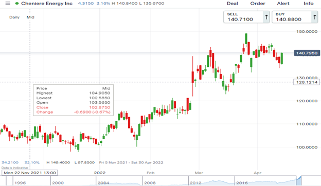Click the SELL 140.7100 button
The height and width of the screenshot is (186, 321).
246,17
